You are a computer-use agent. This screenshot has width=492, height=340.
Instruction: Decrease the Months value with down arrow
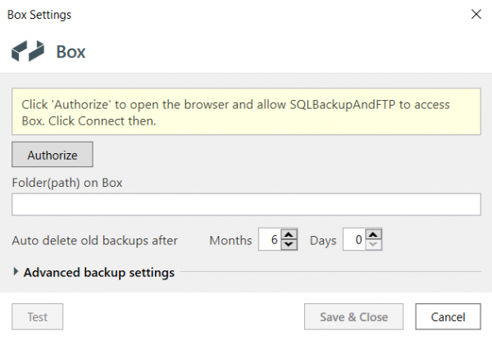[289, 244]
